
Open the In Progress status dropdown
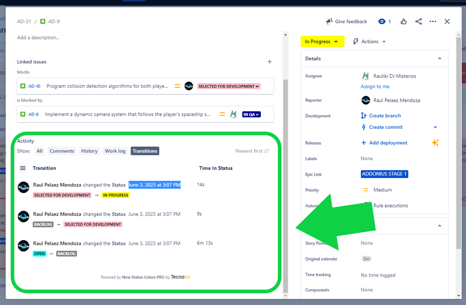pyautogui.click(x=322, y=41)
